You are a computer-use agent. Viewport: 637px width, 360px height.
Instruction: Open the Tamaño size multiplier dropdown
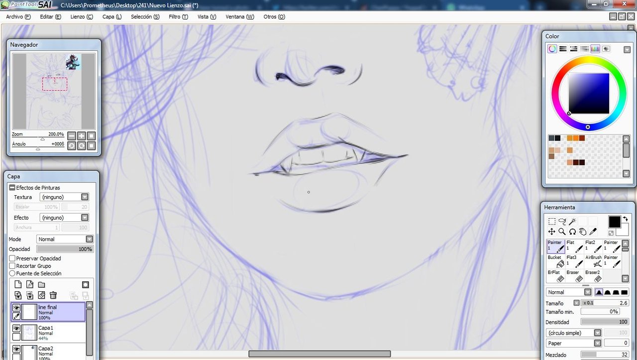[576, 303]
